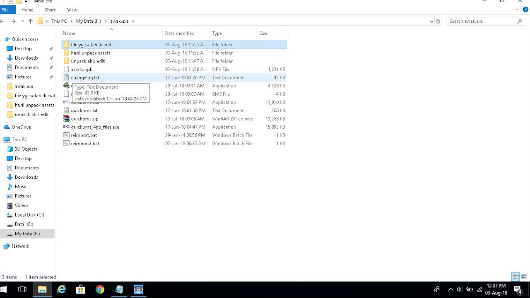Go forward with the forward arrow
The width and height of the screenshot is (530, 298).
(x=13, y=21)
